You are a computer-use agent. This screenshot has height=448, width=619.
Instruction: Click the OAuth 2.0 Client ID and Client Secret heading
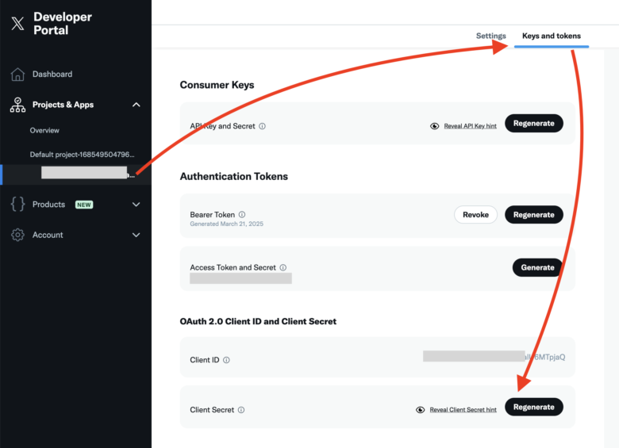click(258, 321)
